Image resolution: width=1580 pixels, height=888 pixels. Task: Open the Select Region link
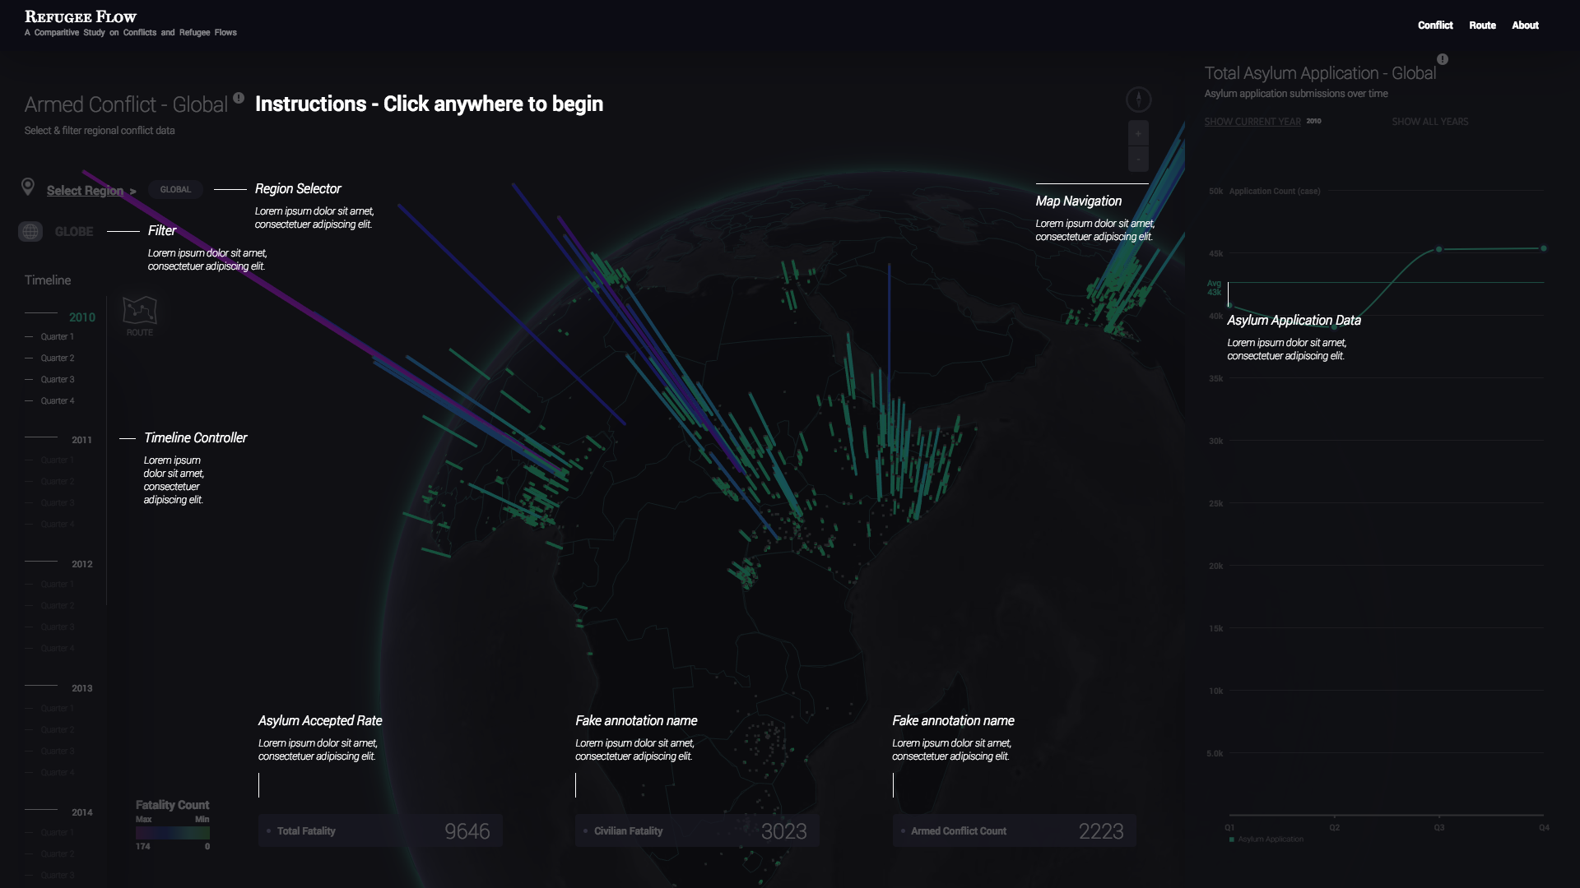[85, 191]
